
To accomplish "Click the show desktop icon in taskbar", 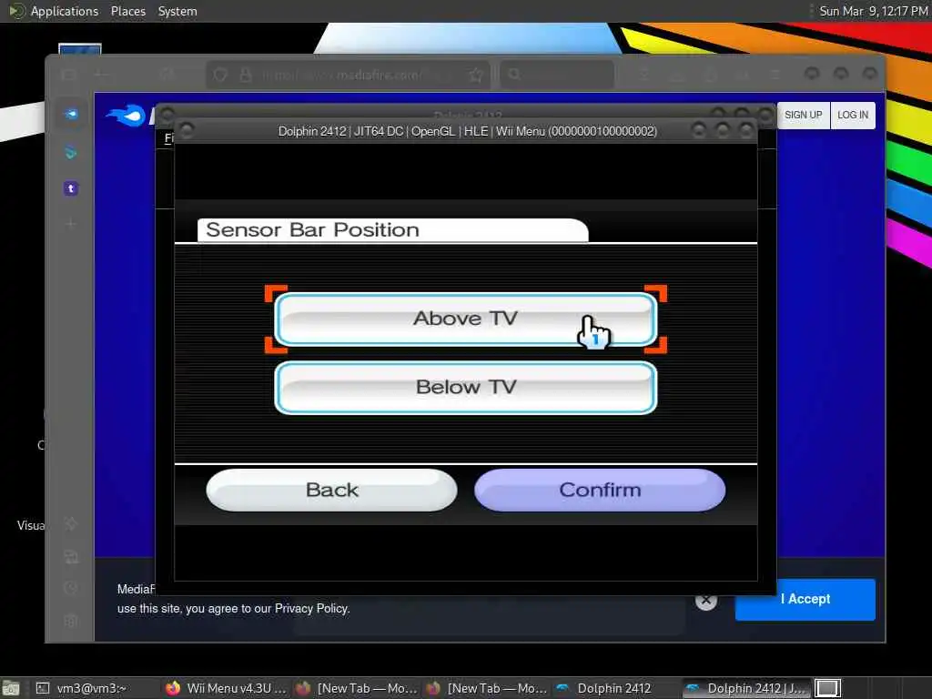I will pos(11,688).
